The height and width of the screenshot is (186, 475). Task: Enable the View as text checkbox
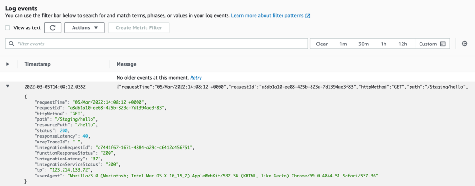8,28
